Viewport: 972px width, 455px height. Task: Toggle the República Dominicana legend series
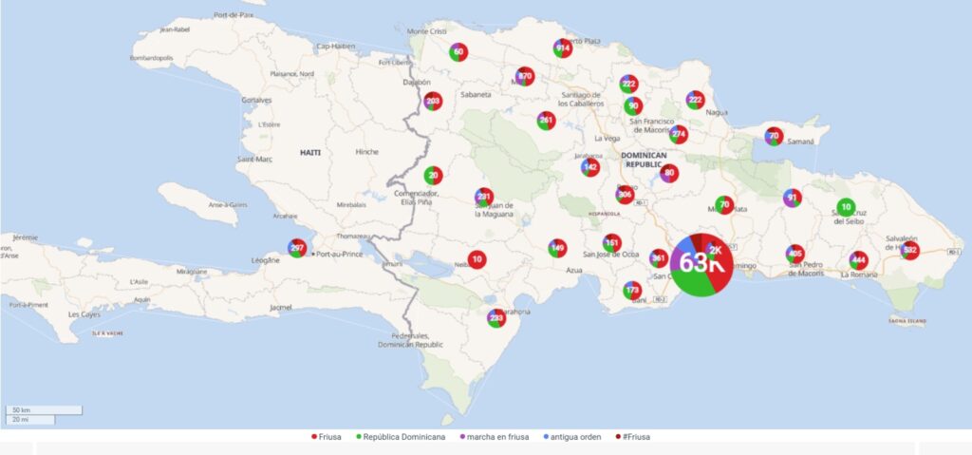401,437
